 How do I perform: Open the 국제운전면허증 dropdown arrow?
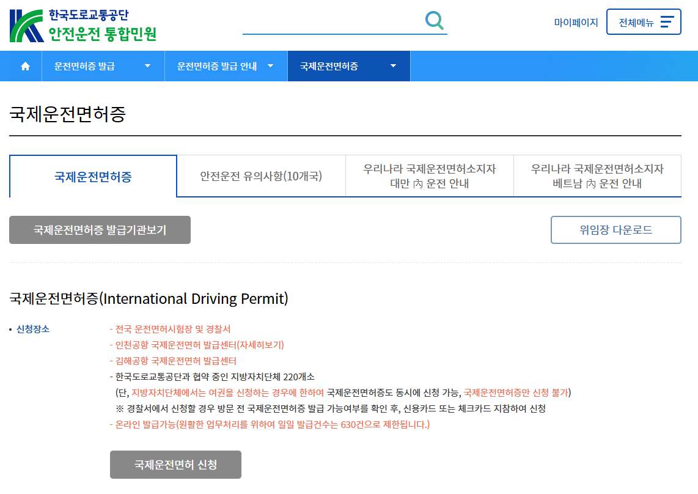point(394,66)
